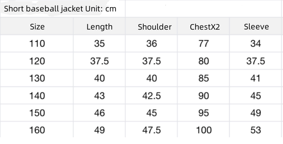Click size 150 row label
The image size is (283, 144).
tap(37, 113)
